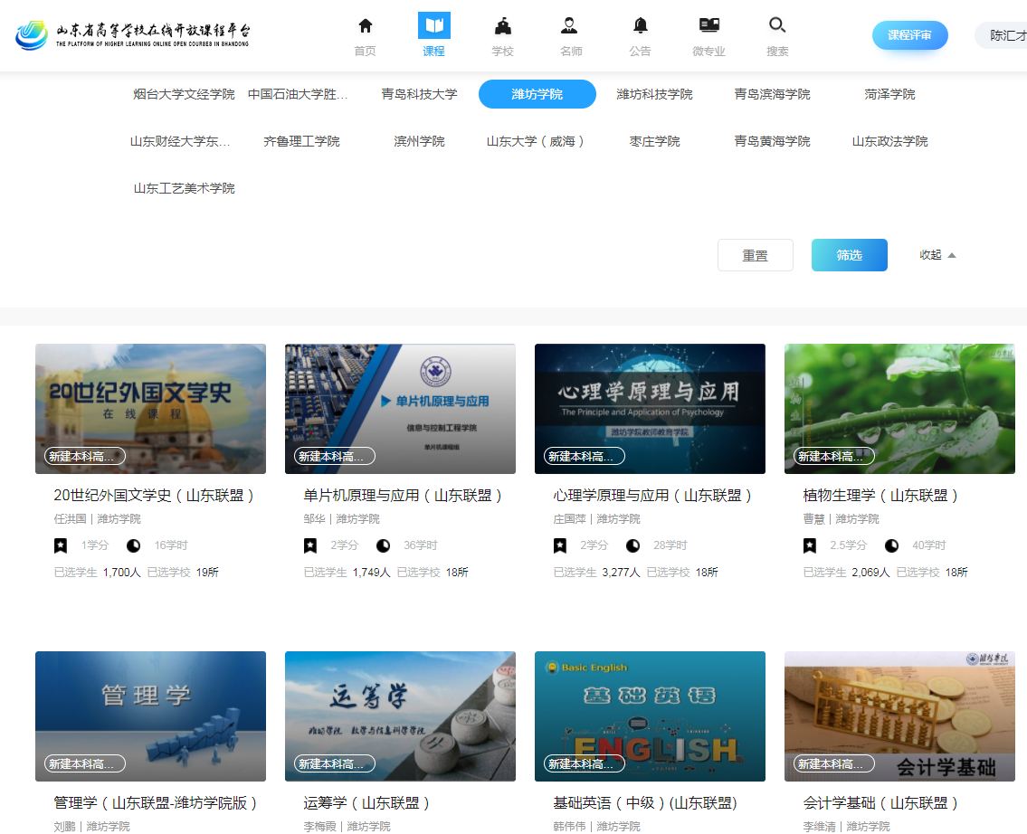Screen dimensions: 1027x834
Task: Open the 植物生理学 water-drop leaf thumbnail
Action: click(900, 409)
